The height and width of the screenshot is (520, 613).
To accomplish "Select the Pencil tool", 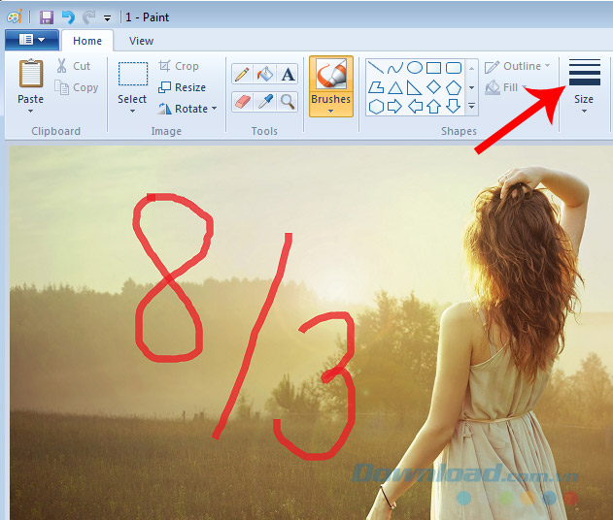I will point(242,75).
